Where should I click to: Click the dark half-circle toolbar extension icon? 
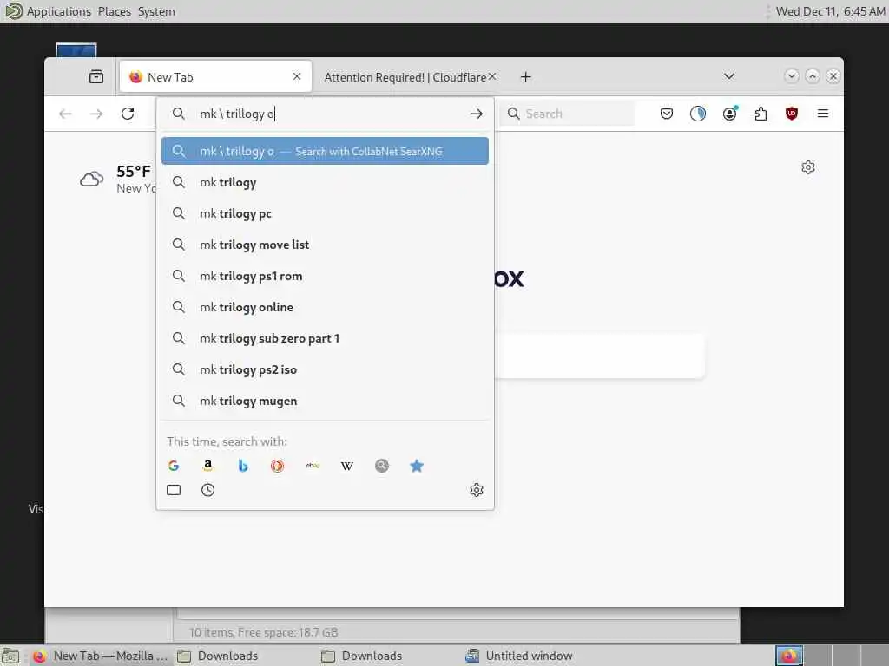click(698, 114)
